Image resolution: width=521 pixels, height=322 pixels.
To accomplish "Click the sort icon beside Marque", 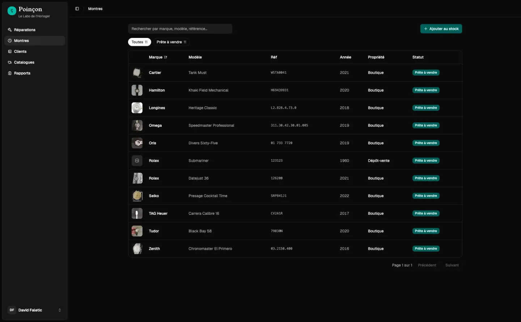I will coord(165,57).
